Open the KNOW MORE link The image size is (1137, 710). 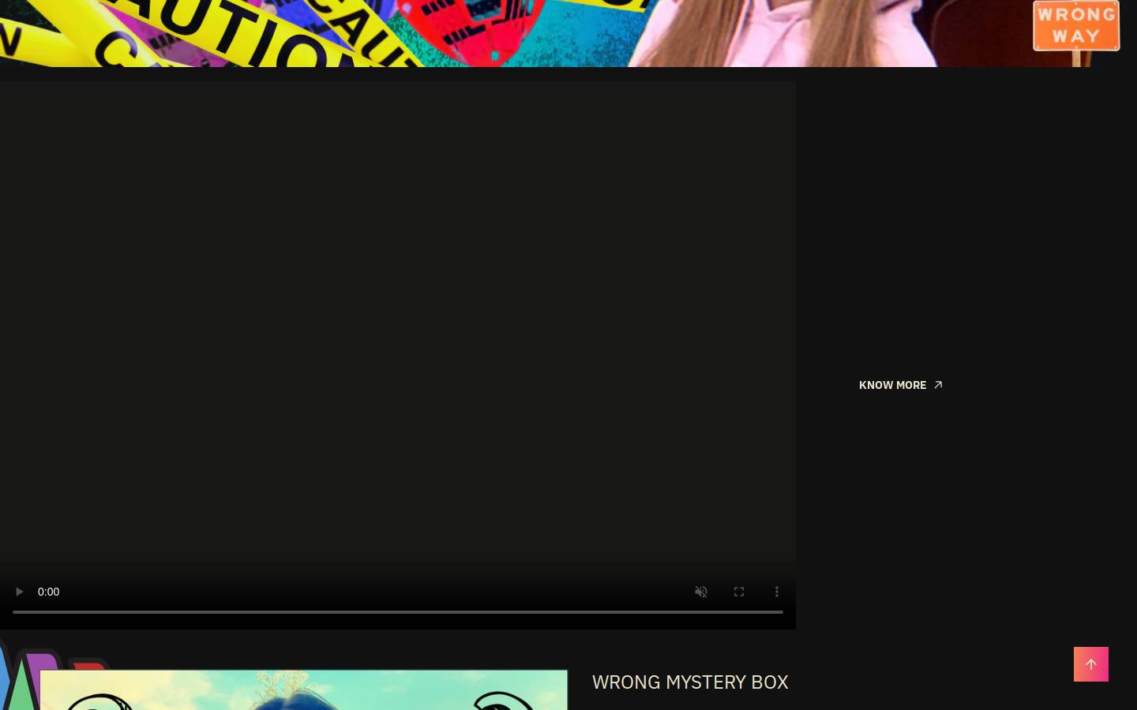pyautogui.click(x=901, y=385)
